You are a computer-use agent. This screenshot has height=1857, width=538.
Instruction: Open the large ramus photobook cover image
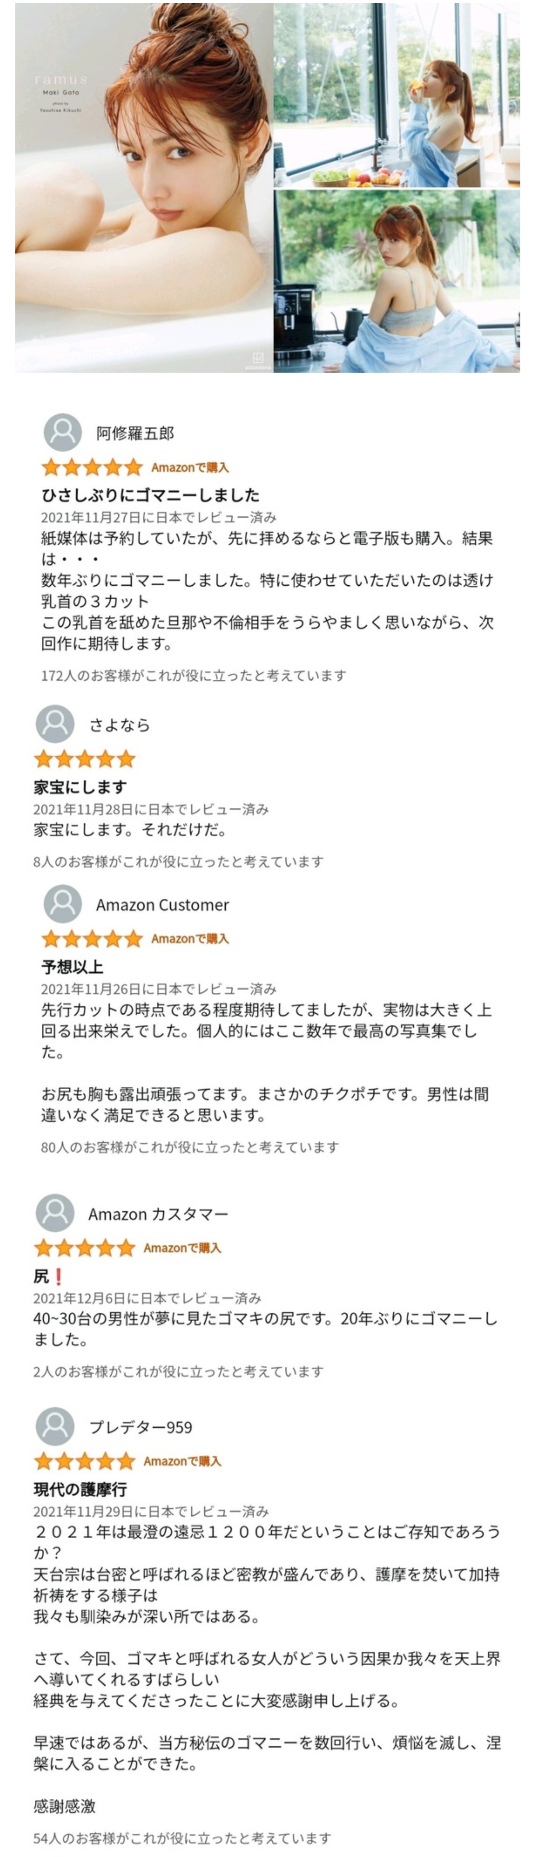144,187
